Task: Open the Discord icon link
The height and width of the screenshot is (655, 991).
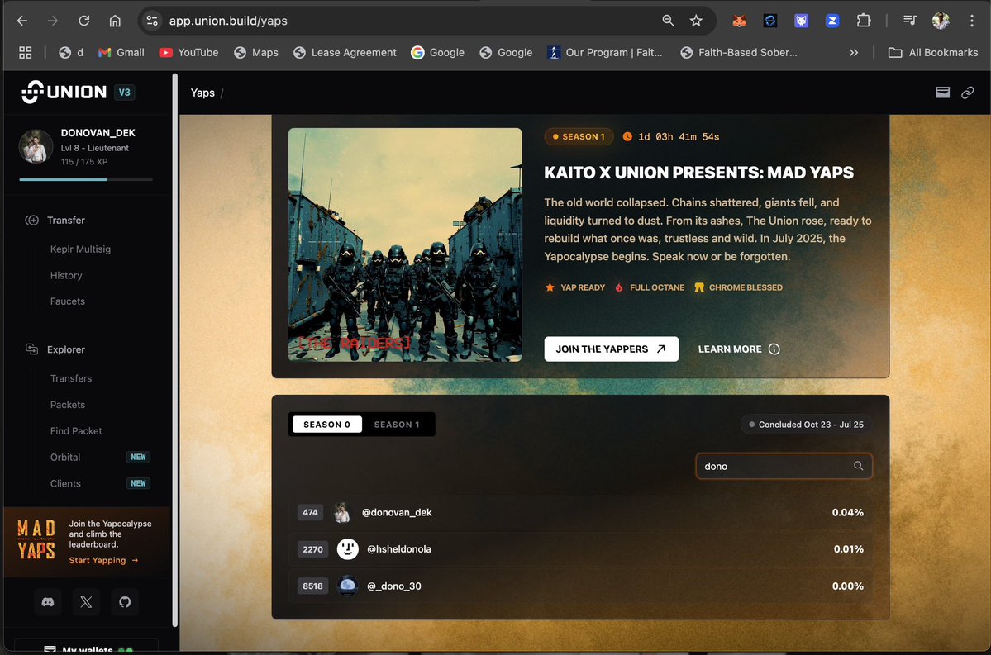Action: click(x=48, y=602)
